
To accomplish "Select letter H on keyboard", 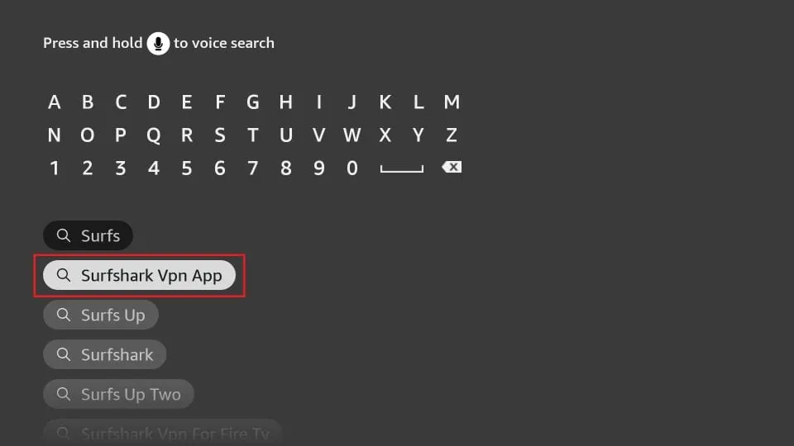I will (285, 102).
